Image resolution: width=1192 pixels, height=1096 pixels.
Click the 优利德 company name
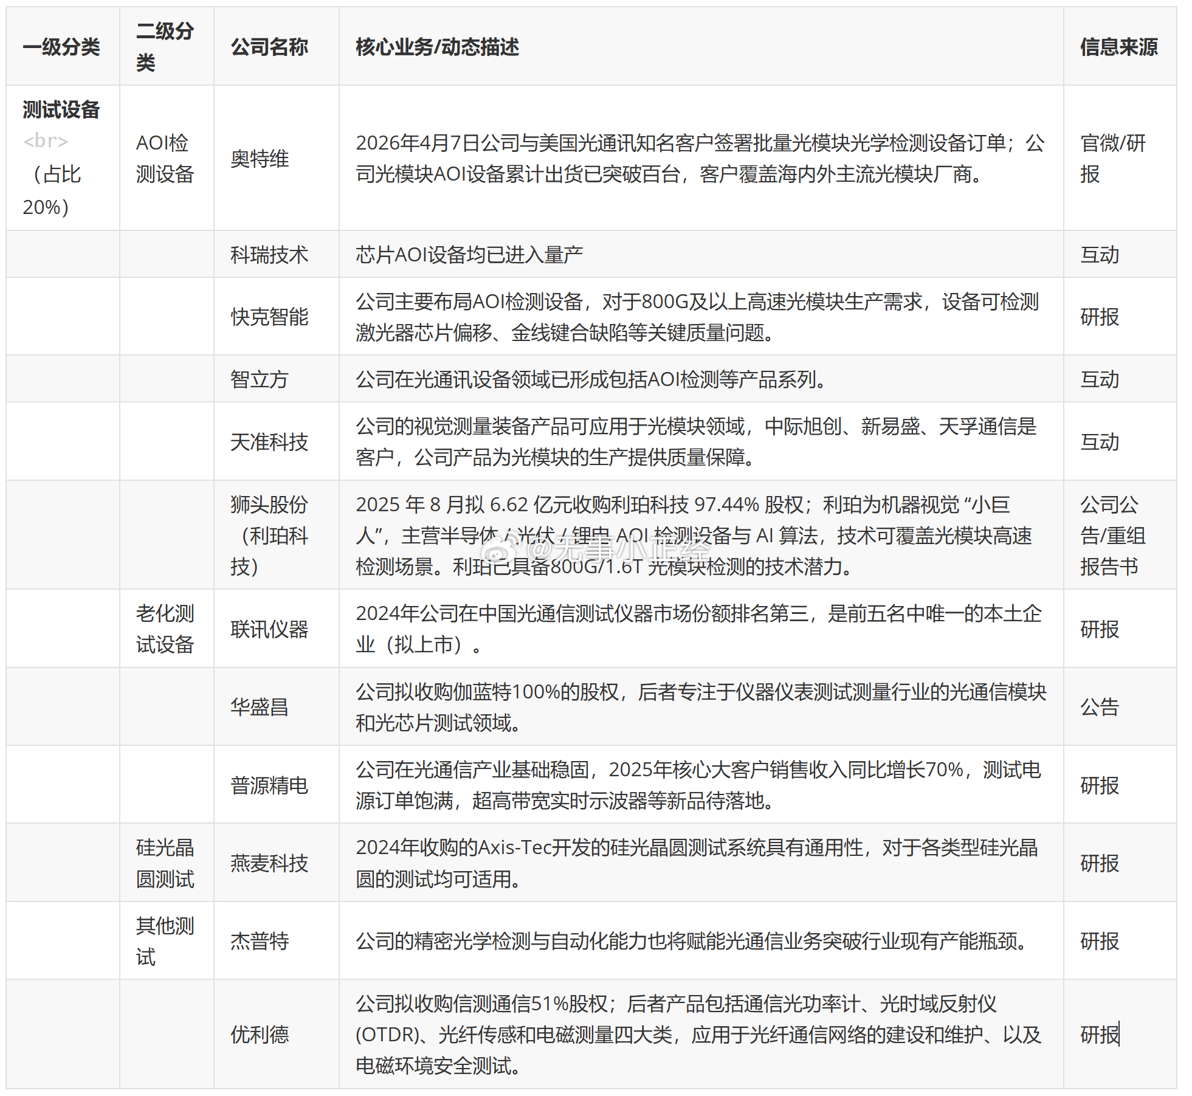tap(260, 1035)
